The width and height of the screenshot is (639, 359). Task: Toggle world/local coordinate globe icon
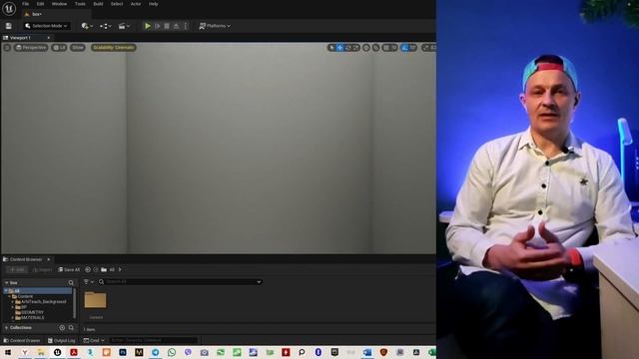pos(366,48)
